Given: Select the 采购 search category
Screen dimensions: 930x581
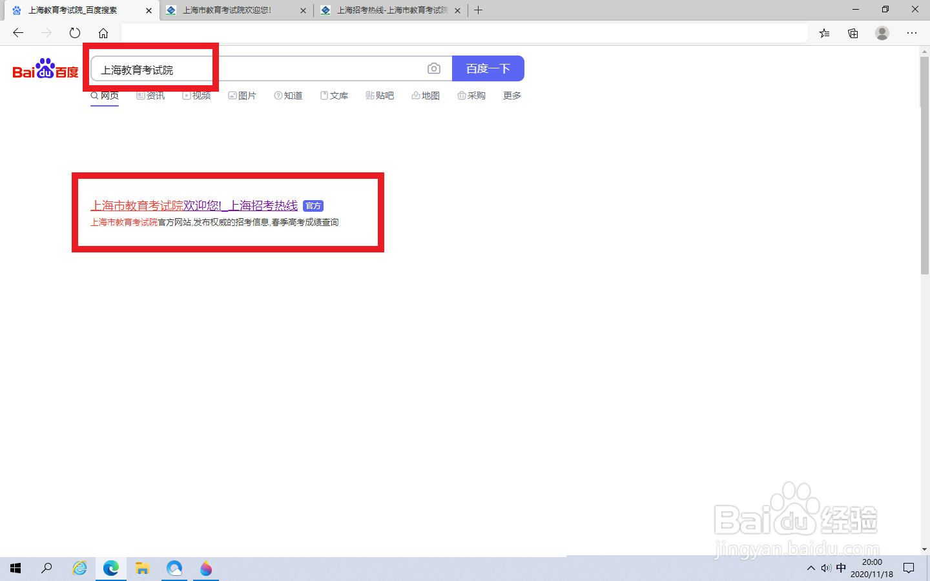Looking at the screenshot, I should point(471,96).
